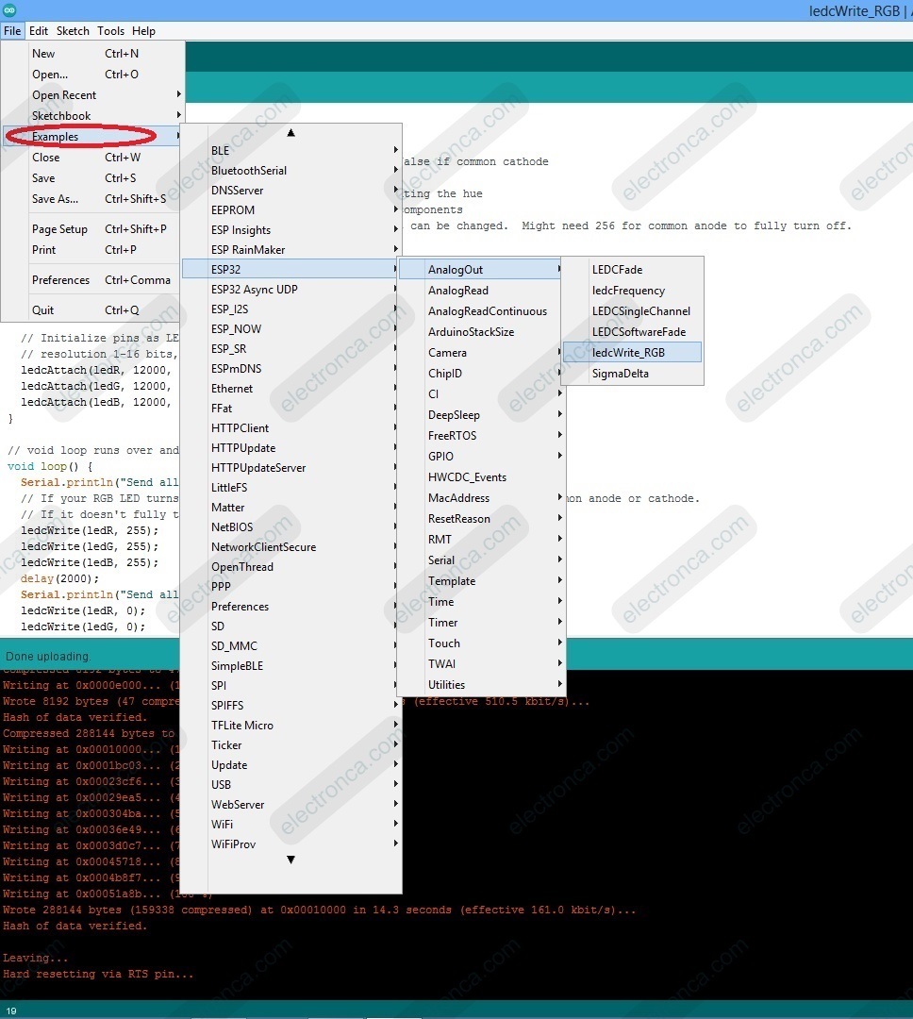The width and height of the screenshot is (913, 1019).
Task: Open the Sketch menu in menu bar
Action: tap(73, 31)
